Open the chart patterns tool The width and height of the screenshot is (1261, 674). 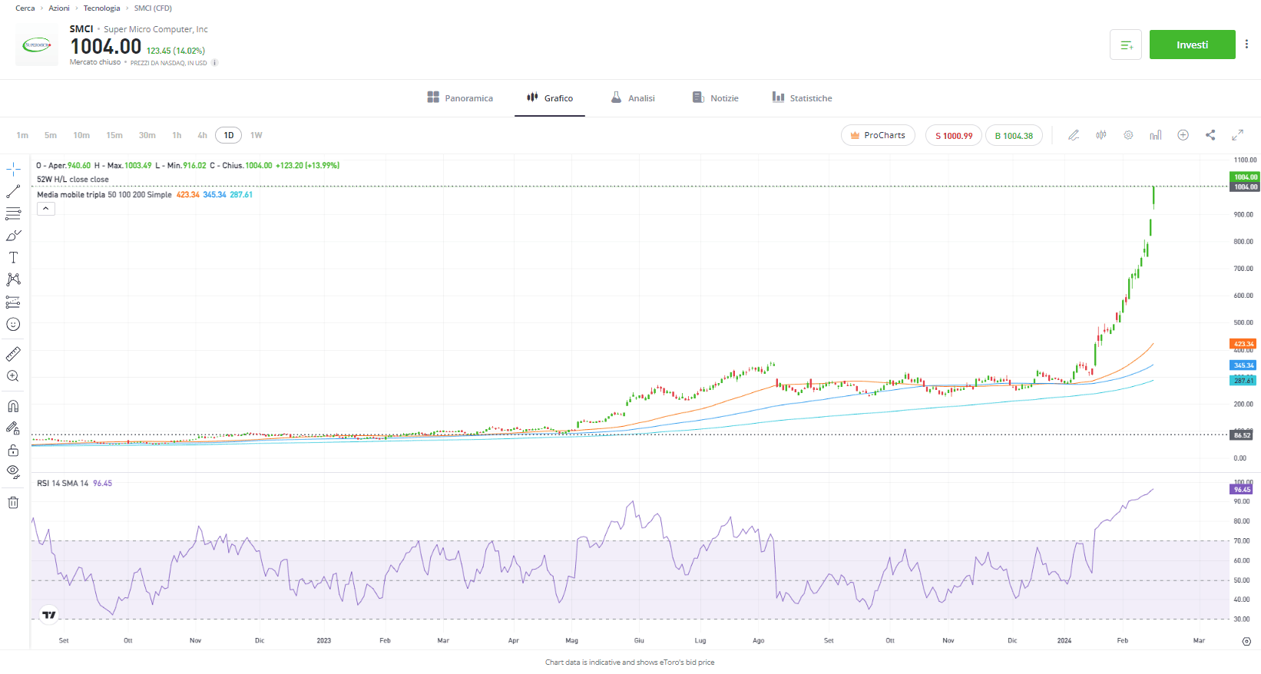(x=13, y=279)
